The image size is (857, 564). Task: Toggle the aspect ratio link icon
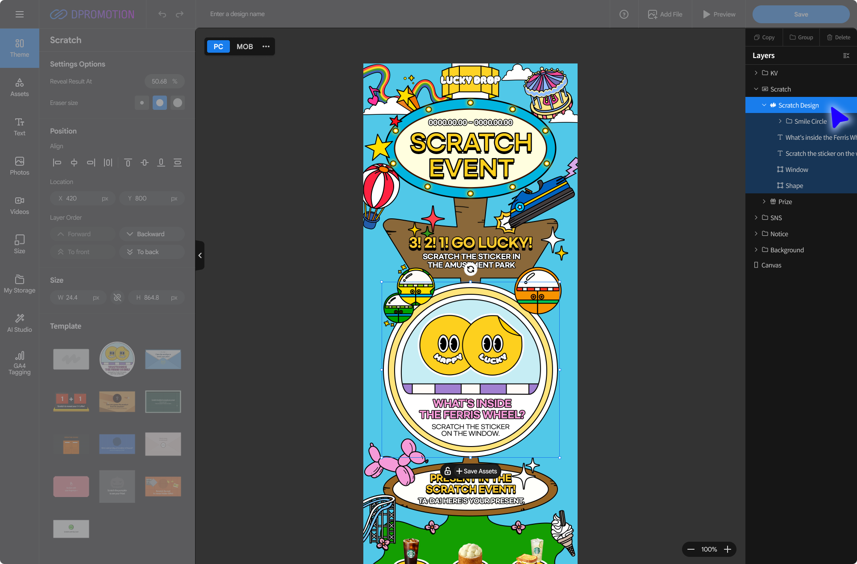(x=117, y=297)
